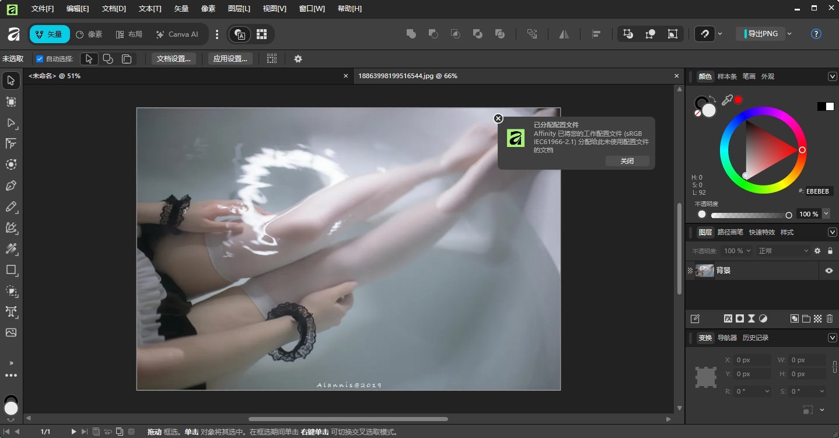
Task: Select the Pencil tool
Action: click(11, 206)
